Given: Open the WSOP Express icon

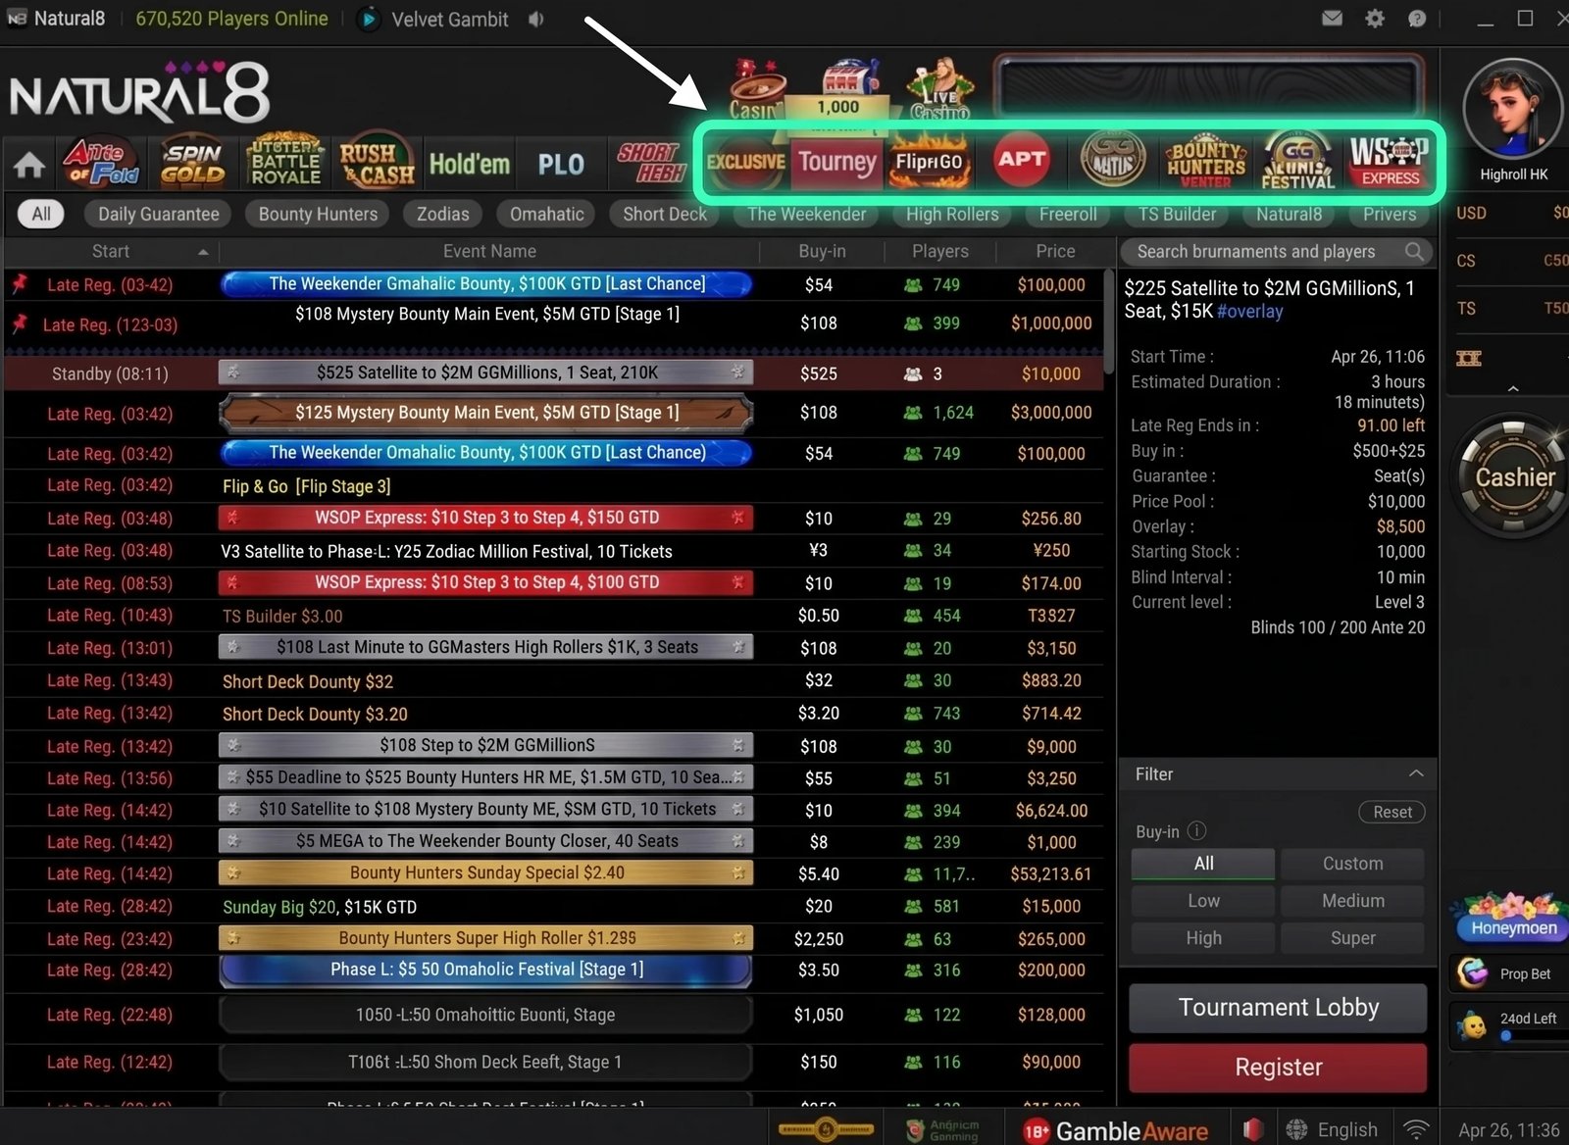Looking at the screenshot, I should pos(1389,162).
